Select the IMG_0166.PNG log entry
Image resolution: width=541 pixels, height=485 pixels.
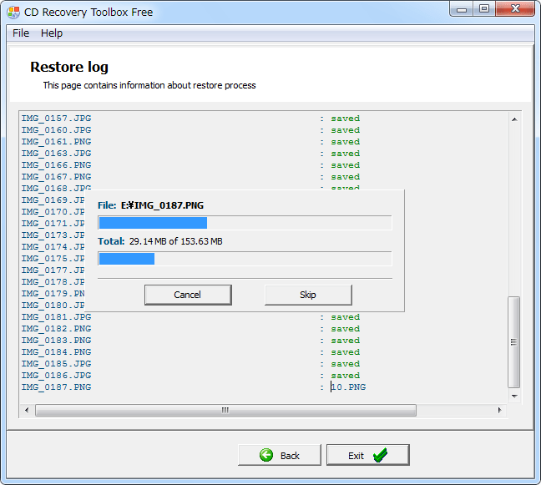pos(56,165)
